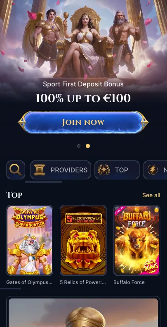Click the Join Now button
Image resolution: width=167 pixels, height=327 pixels.
(x=83, y=122)
